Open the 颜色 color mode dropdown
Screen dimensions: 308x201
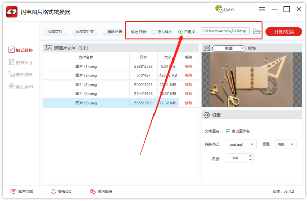coord(285,144)
